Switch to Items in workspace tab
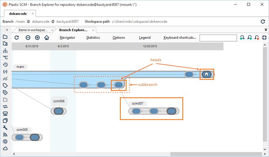Viewport: 269px width, 157px height. click(33, 30)
